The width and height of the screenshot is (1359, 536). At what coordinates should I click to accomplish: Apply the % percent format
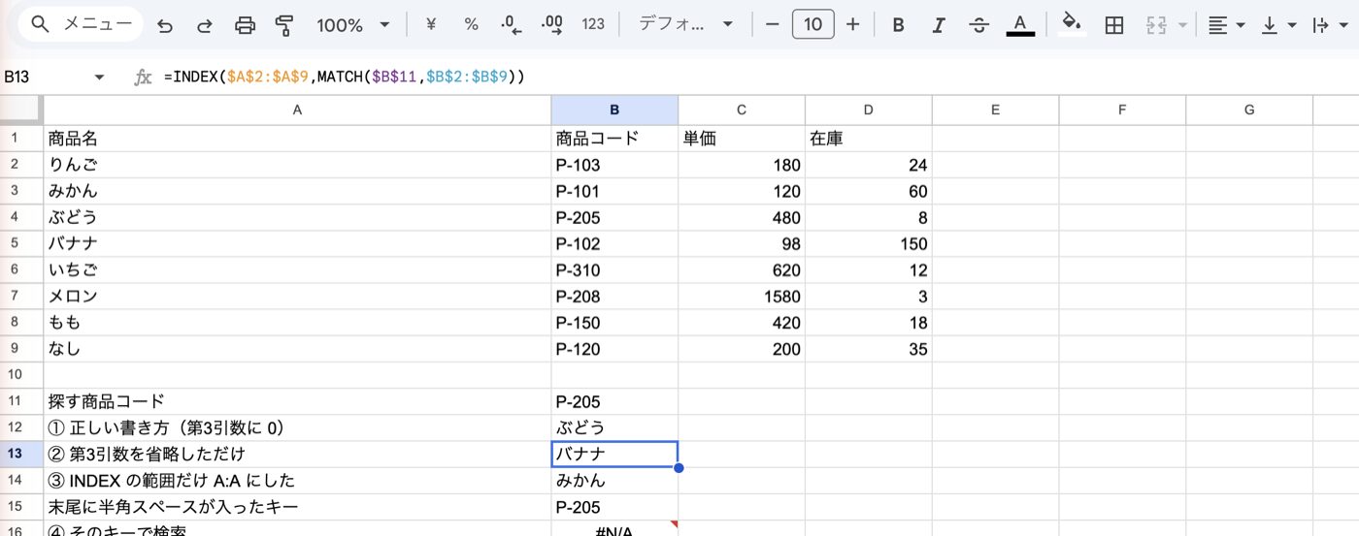tap(471, 24)
